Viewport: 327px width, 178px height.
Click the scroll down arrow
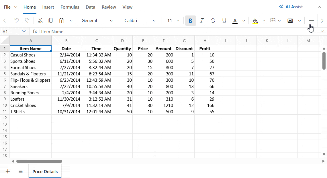click(x=324, y=154)
